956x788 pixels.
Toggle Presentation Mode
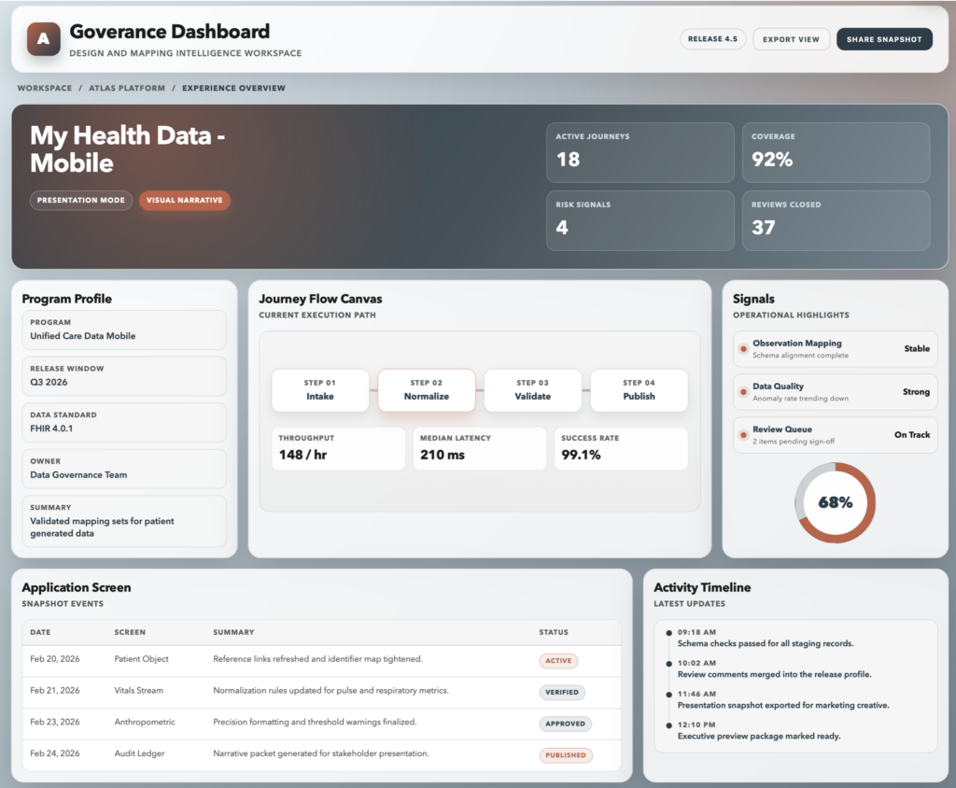pyautogui.click(x=81, y=200)
